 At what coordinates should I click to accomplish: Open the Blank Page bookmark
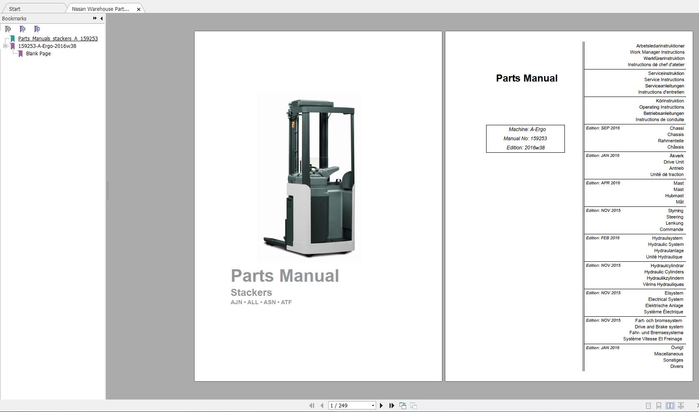(38, 54)
